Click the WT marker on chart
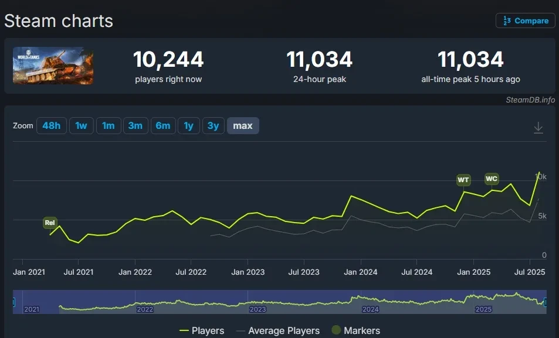This screenshot has height=338, width=559. tap(463, 180)
